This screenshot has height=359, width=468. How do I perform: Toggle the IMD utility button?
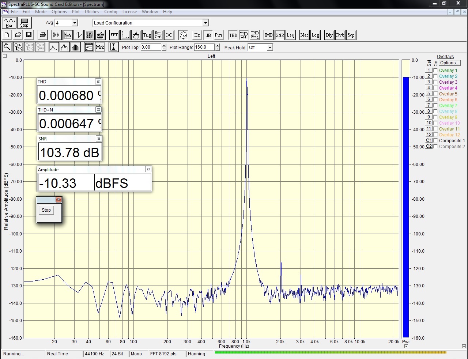(x=268, y=35)
